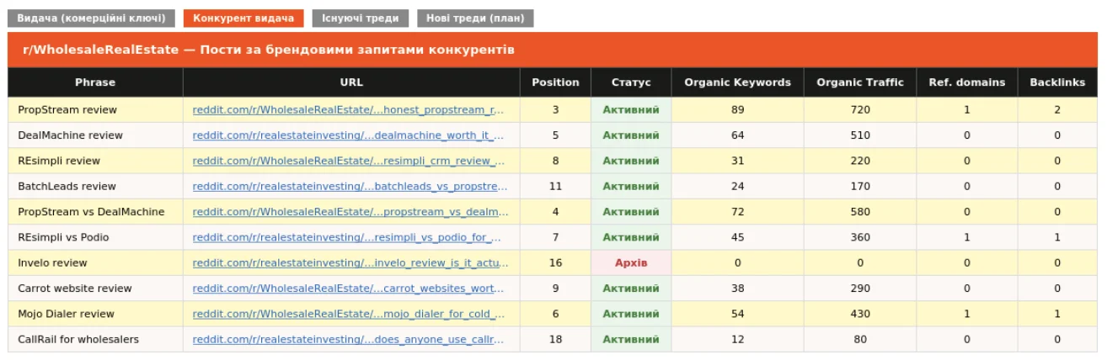Click organic keywords value 89
The height and width of the screenshot is (360, 1107).
pyautogui.click(x=737, y=109)
